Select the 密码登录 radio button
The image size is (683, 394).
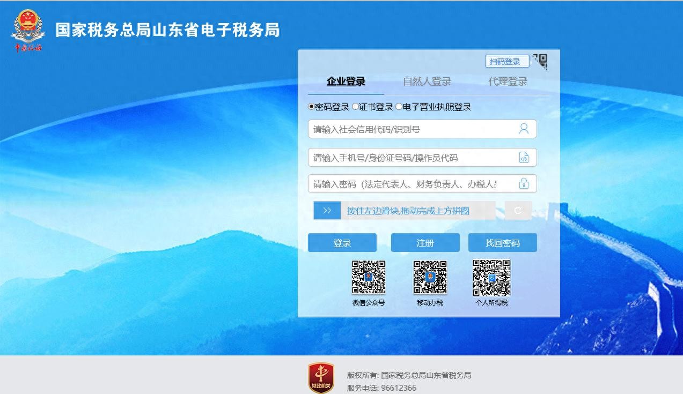[x=312, y=107]
